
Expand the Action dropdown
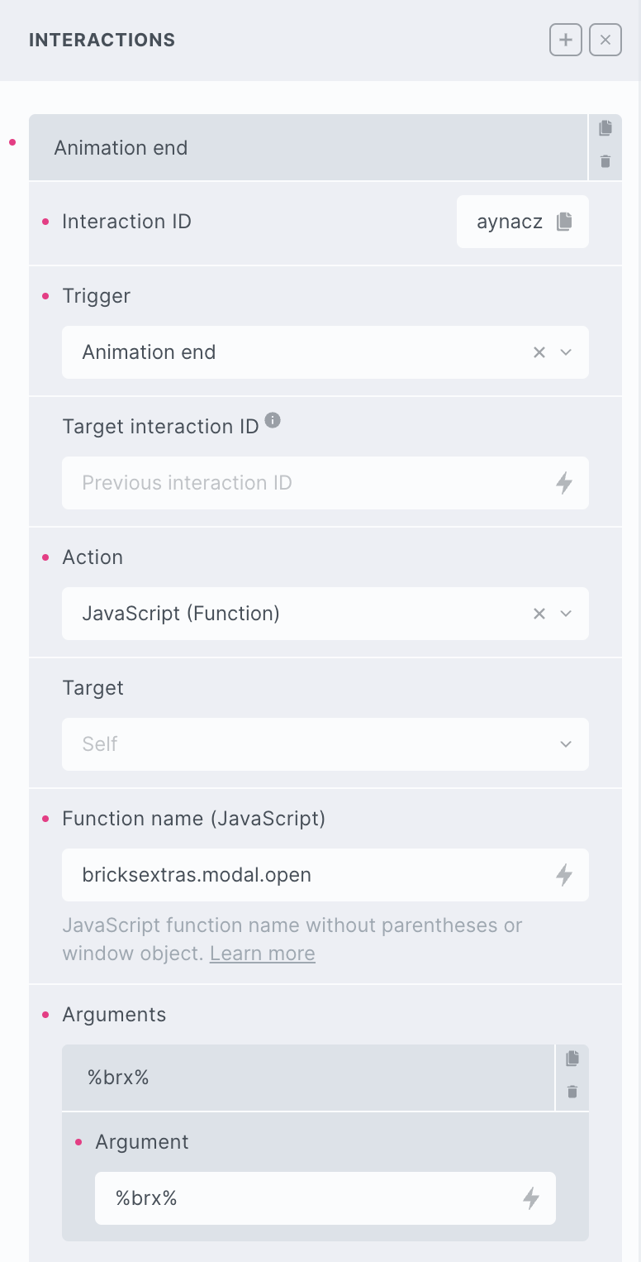coord(566,614)
